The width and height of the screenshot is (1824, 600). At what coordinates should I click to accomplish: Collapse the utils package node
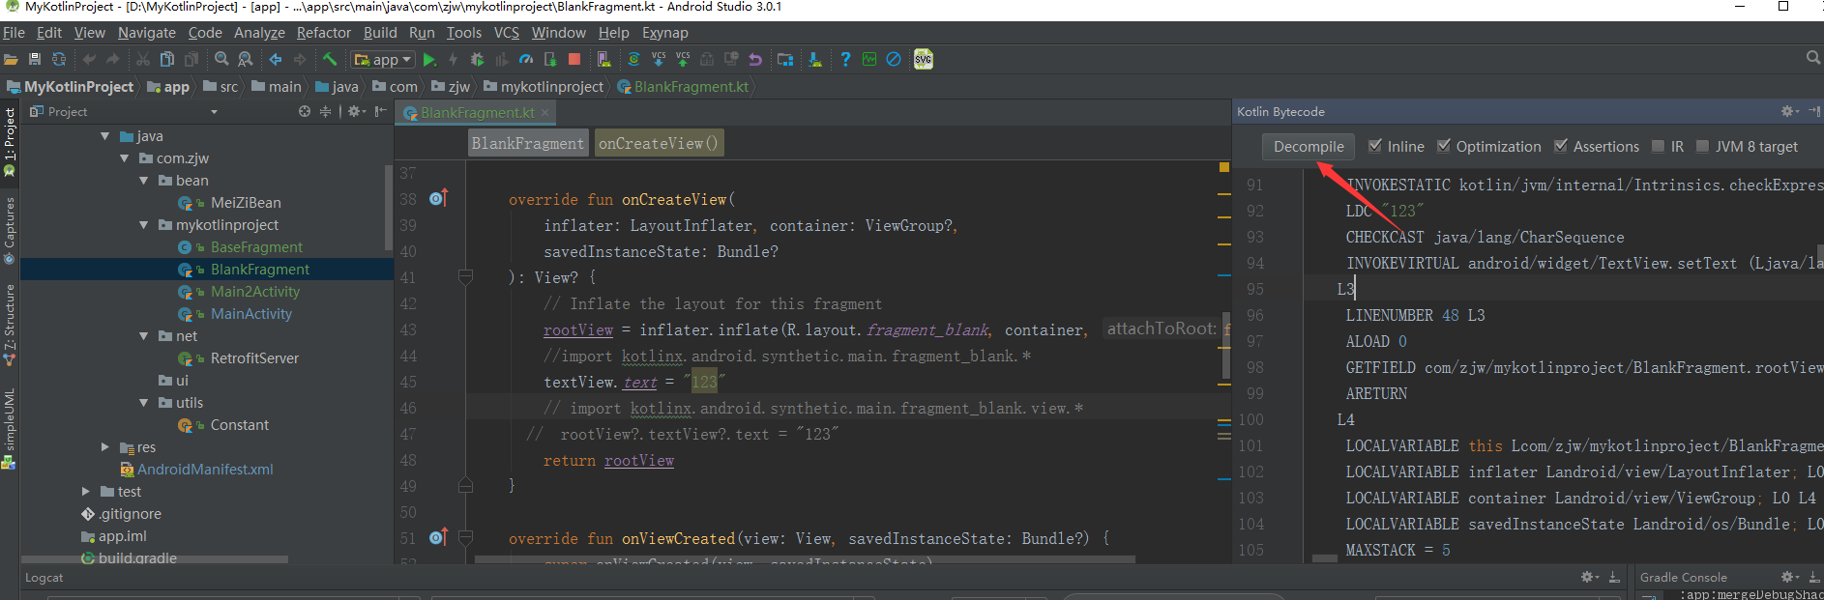point(143,403)
